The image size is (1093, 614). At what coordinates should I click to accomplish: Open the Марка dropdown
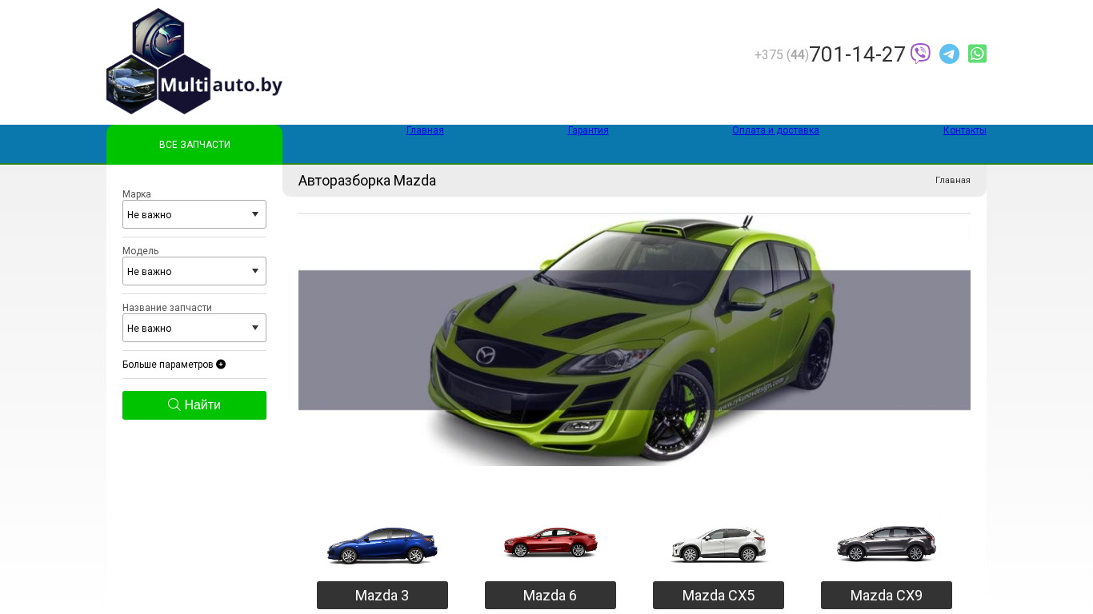pyautogui.click(x=194, y=214)
